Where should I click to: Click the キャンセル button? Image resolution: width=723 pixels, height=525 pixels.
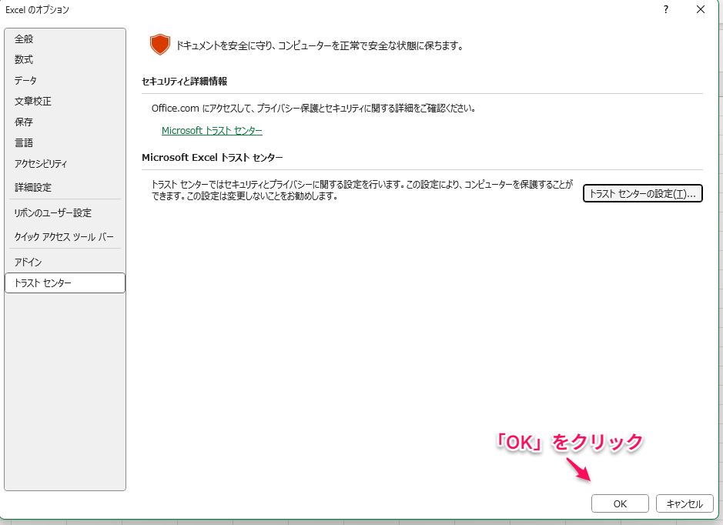pos(685,503)
